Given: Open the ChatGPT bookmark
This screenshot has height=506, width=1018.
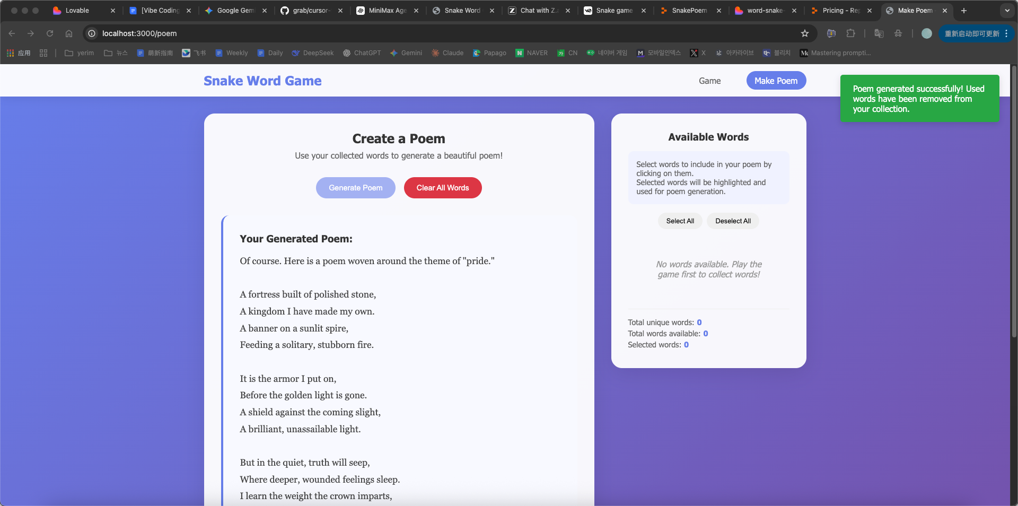Looking at the screenshot, I should point(362,53).
